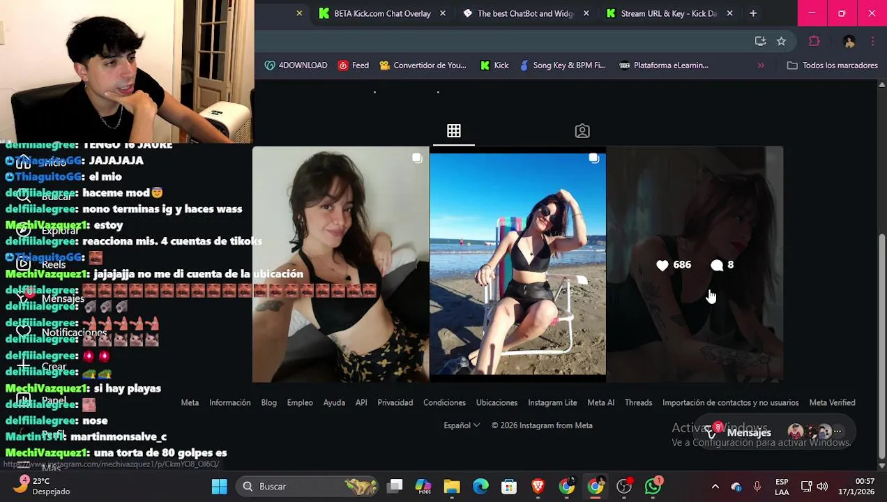
Task: Close The best ChatBot tab
Action: coord(586,13)
